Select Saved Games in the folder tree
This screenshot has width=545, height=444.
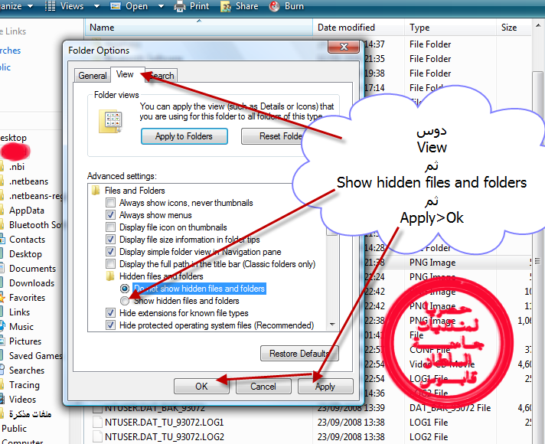[35, 356]
